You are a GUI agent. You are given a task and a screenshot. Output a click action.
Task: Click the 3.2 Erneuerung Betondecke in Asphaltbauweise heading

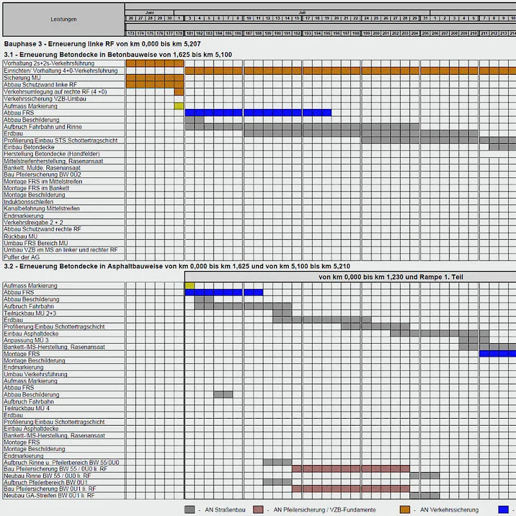coord(177,266)
